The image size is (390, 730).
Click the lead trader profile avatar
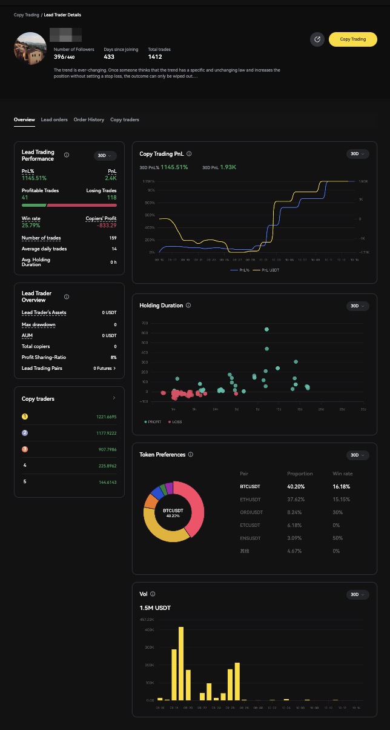point(30,48)
